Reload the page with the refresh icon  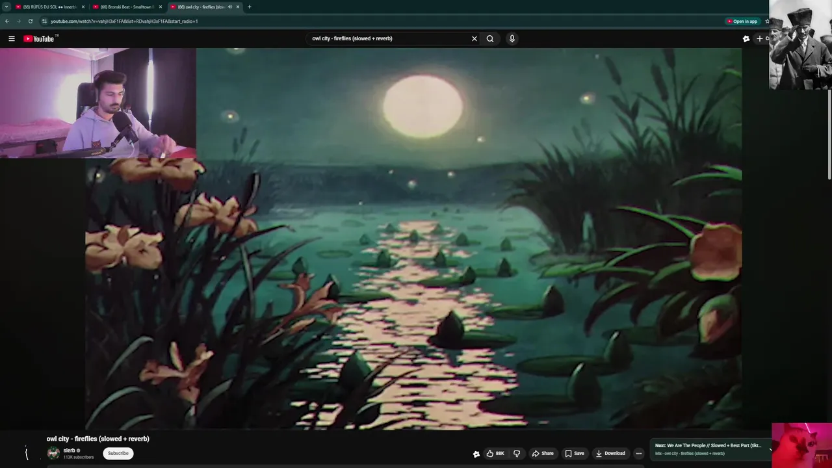[x=30, y=21]
